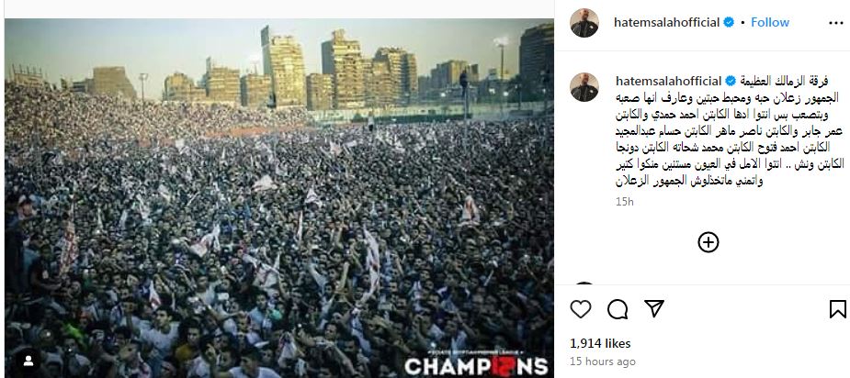
Task: Open the three-dot more options menu
Action: tap(836, 23)
